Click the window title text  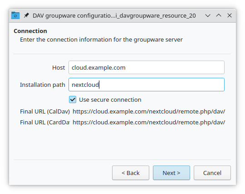pos(114,15)
